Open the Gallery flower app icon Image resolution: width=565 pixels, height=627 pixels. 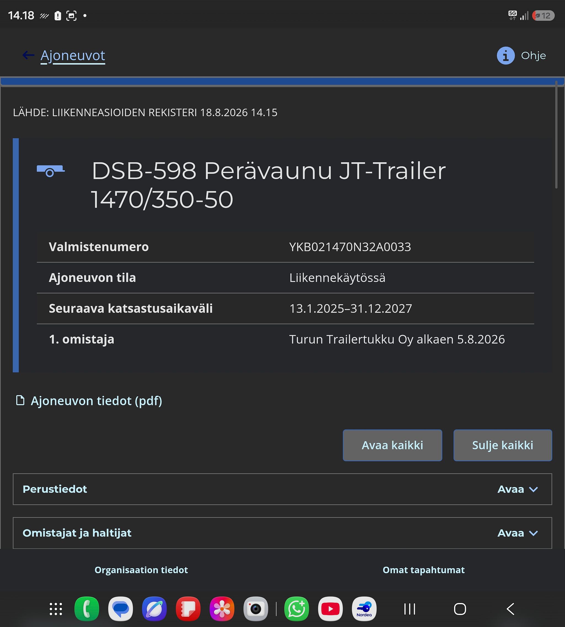click(x=222, y=609)
